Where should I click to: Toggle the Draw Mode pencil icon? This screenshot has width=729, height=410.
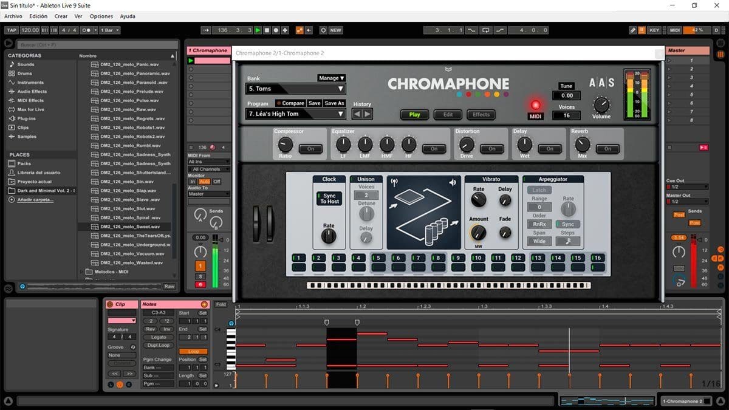[x=632, y=30]
